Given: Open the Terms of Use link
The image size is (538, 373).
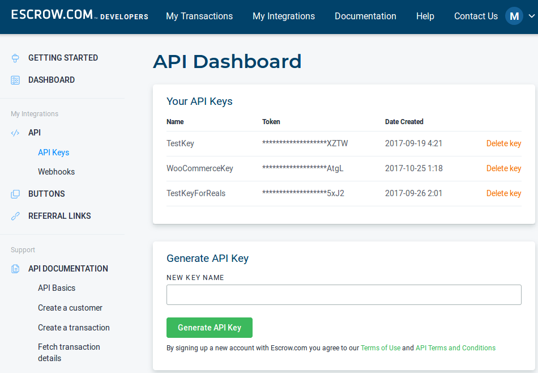Looking at the screenshot, I should pos(381,347).
